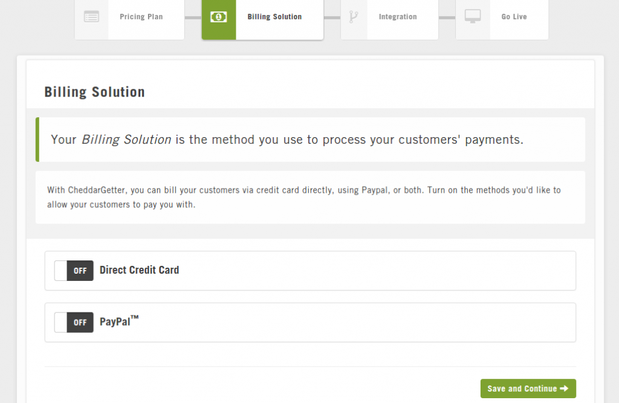Click the green dollar bill Billing Solution icon
619x403 pixels.
pos(218,17)
